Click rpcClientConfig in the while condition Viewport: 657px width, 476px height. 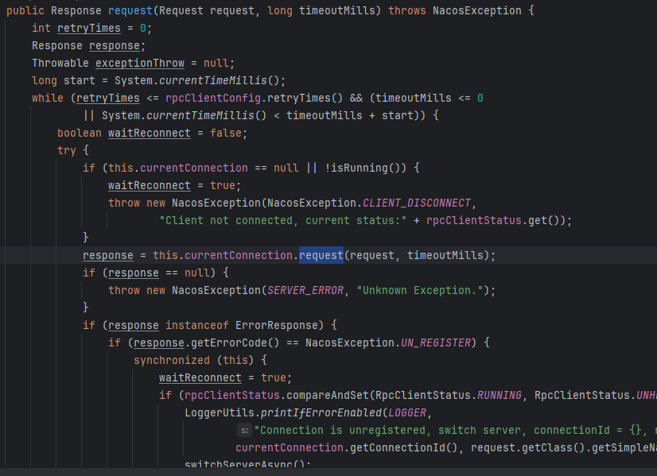(x=213, y=98)
